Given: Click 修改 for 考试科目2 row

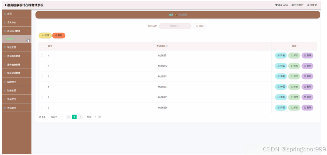Looking at the screenshot, I should click(x=294, y=66).
